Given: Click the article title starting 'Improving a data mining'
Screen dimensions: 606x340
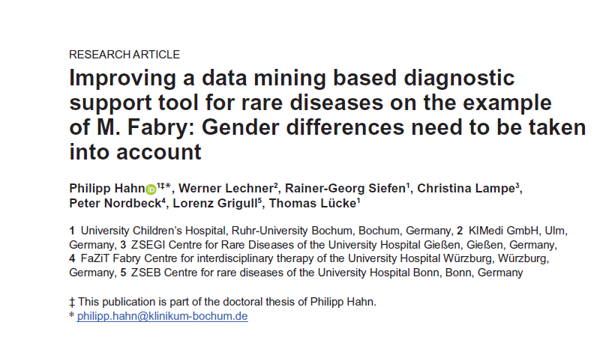Looking at the screenshot, I should (x=327, y=115).
